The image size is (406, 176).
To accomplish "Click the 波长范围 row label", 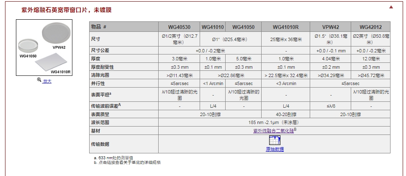I will pyautogui.click(x=124, y=122).
